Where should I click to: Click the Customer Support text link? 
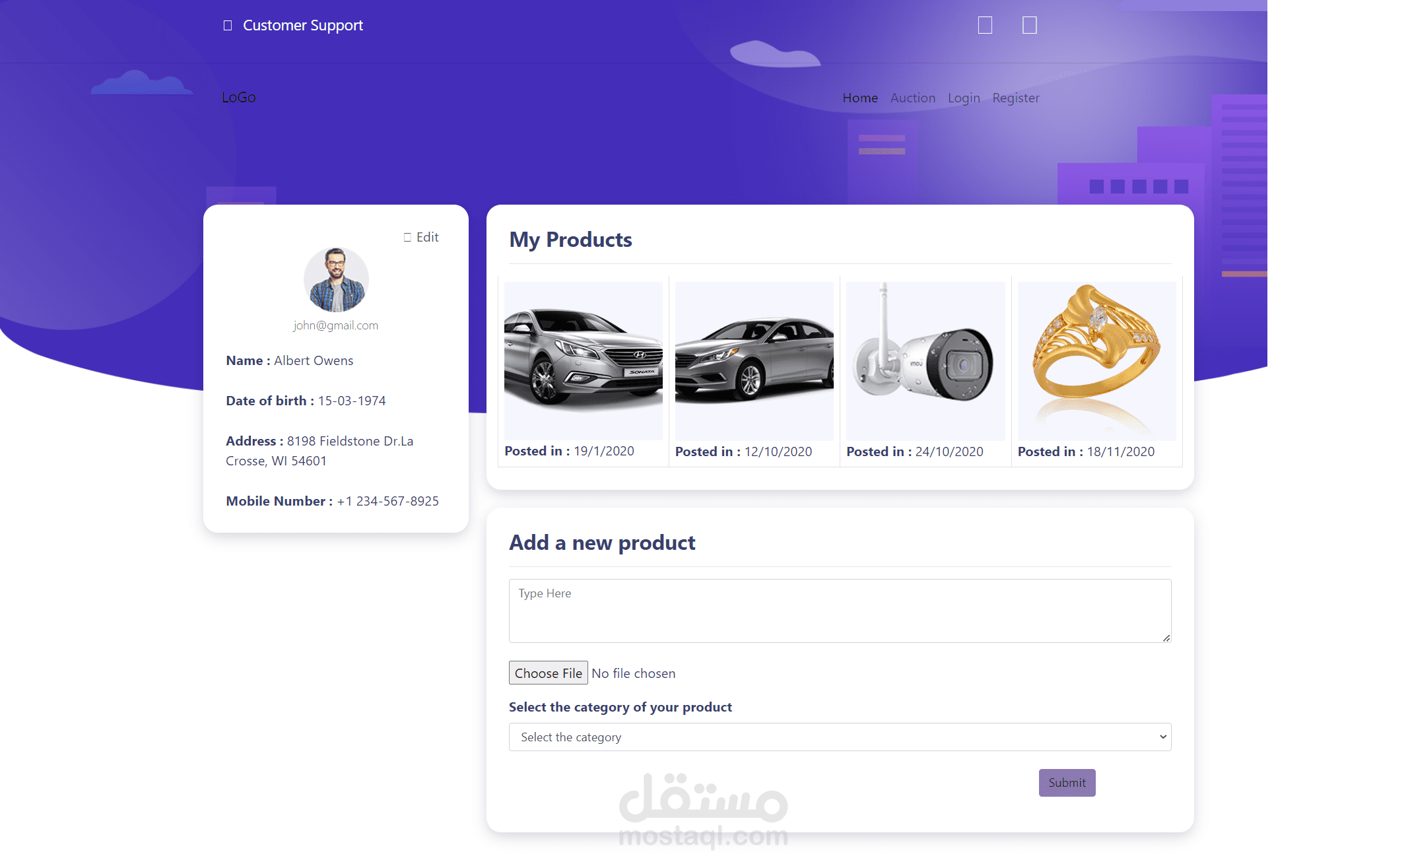(x=303, y=25)
